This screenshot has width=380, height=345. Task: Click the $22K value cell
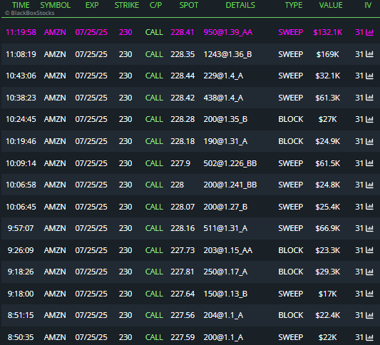(328, 337)
